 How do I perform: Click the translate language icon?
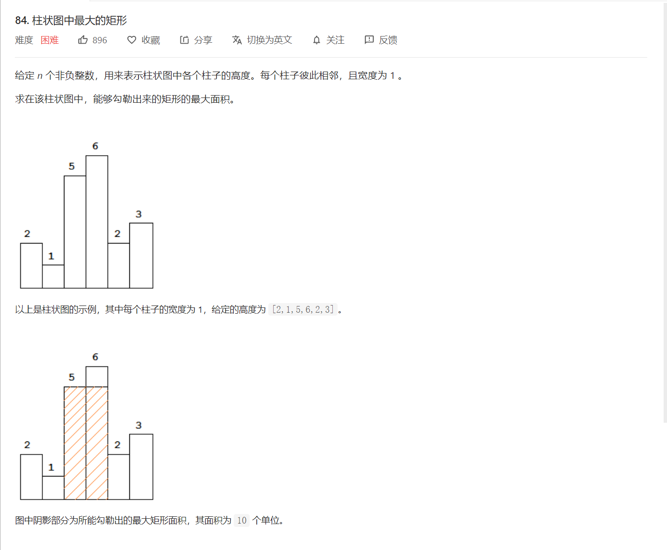pyautogui.click(x=237, y=40)
